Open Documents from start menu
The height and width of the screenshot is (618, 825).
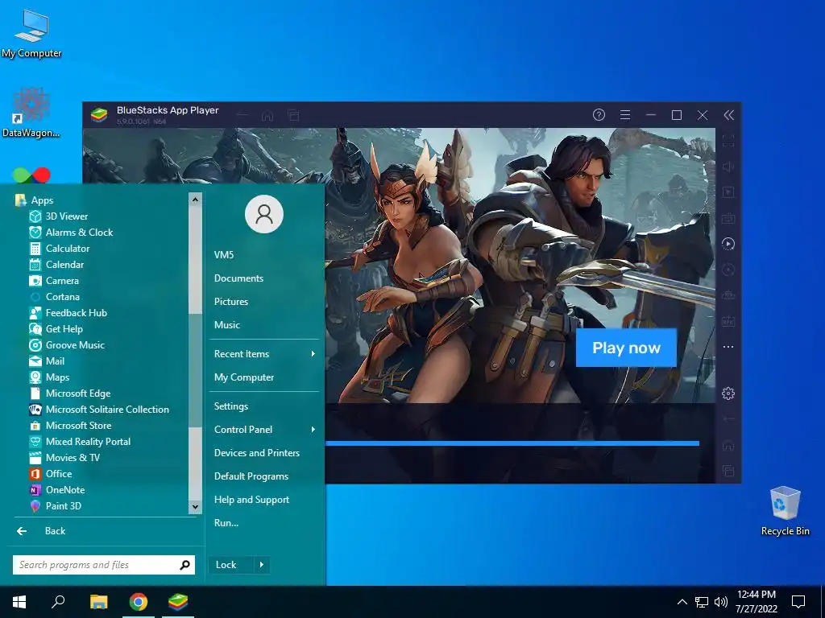point(238,278)
